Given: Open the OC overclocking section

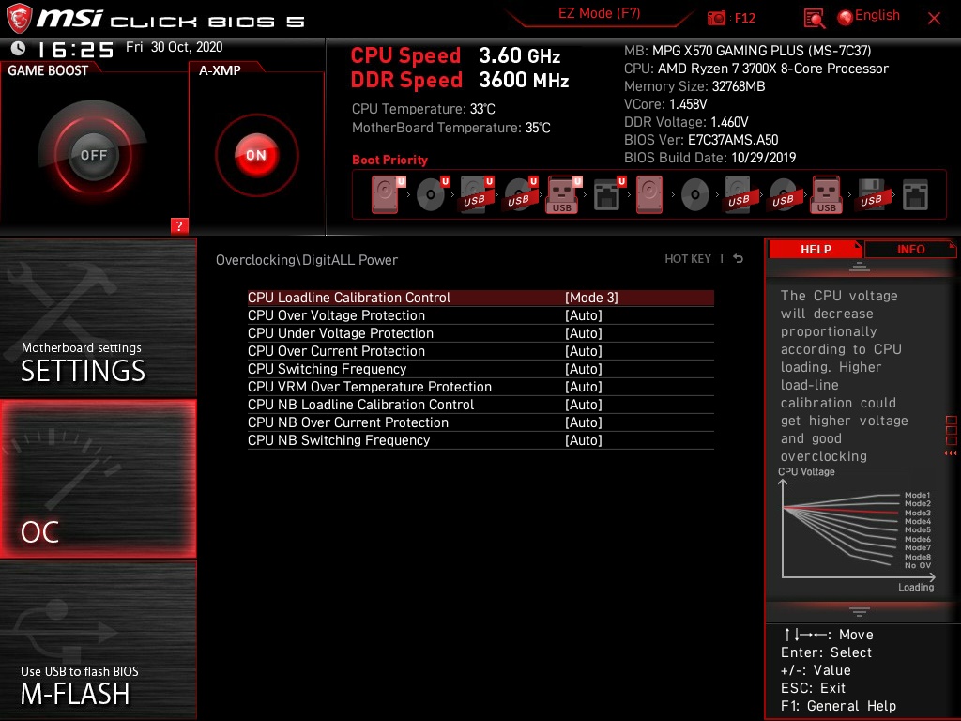Looking at the screenshot, I should 98,479.
